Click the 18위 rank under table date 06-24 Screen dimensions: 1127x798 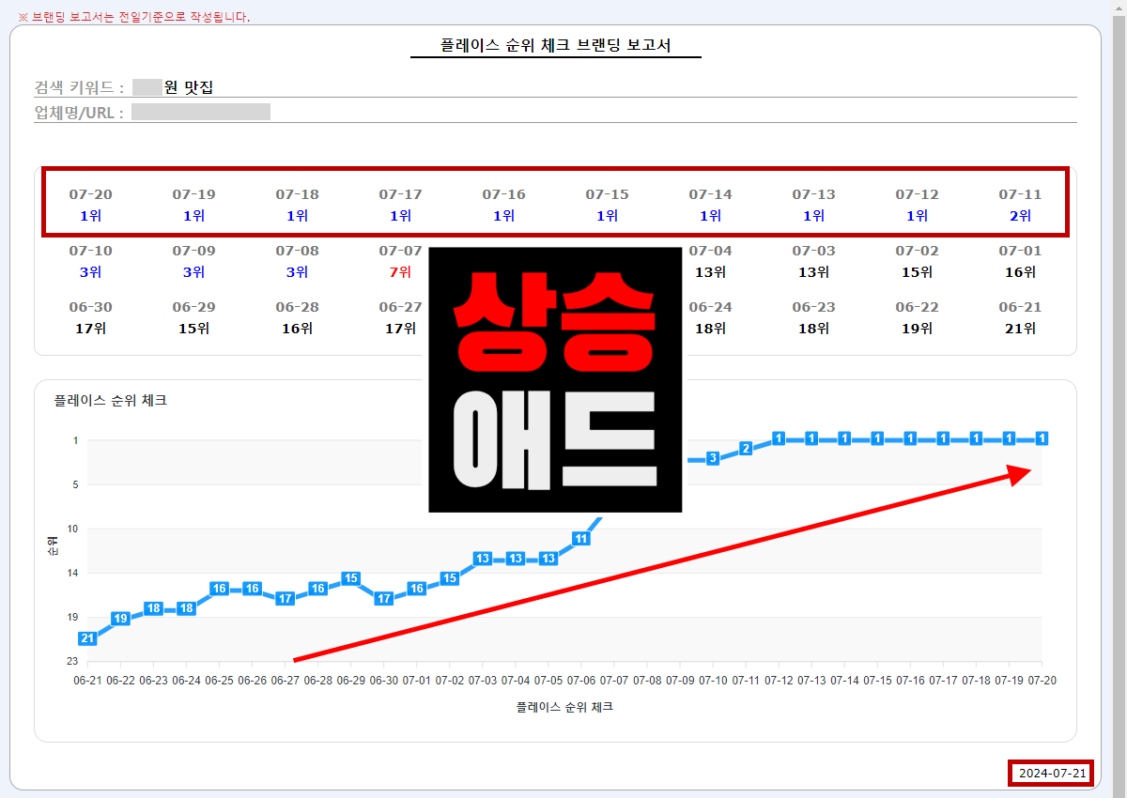(x=711, y=329)
